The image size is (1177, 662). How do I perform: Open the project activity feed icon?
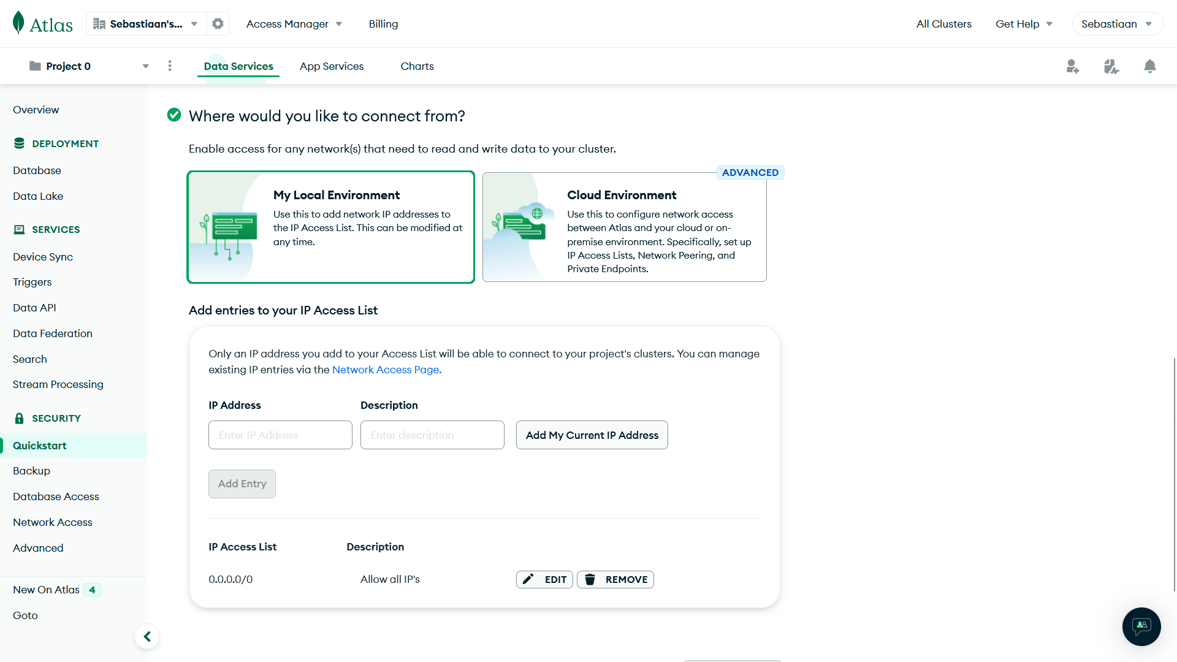1111,66
